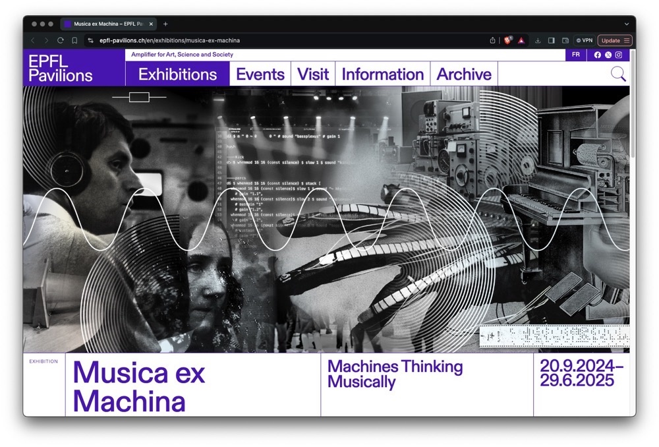Toggle the VPN button
Image resolution: width=659 pixels, height=447 pixels.
[x=584, y=40]
